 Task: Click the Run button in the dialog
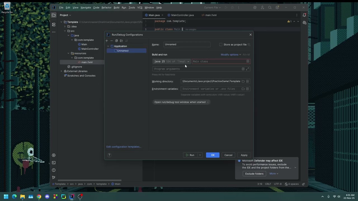click(x=190, y=155)
